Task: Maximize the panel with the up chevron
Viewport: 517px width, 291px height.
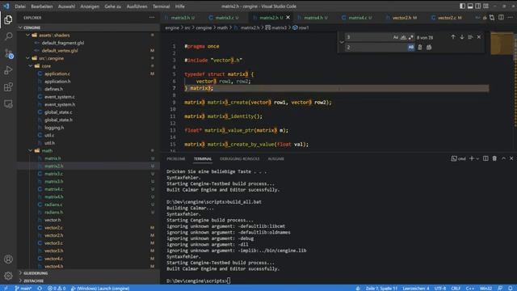Action: pyautogui.click(x=503, y=158)
